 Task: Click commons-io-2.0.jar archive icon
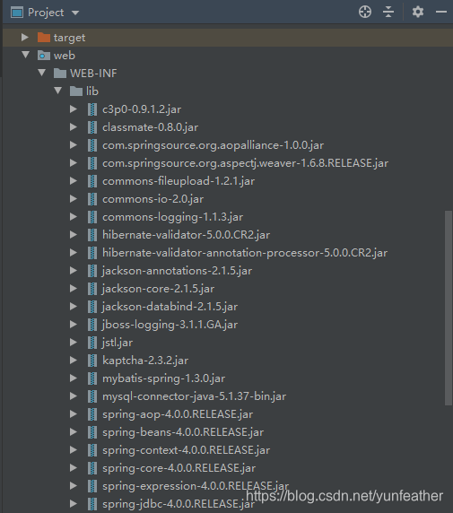[x=92, y=199]
